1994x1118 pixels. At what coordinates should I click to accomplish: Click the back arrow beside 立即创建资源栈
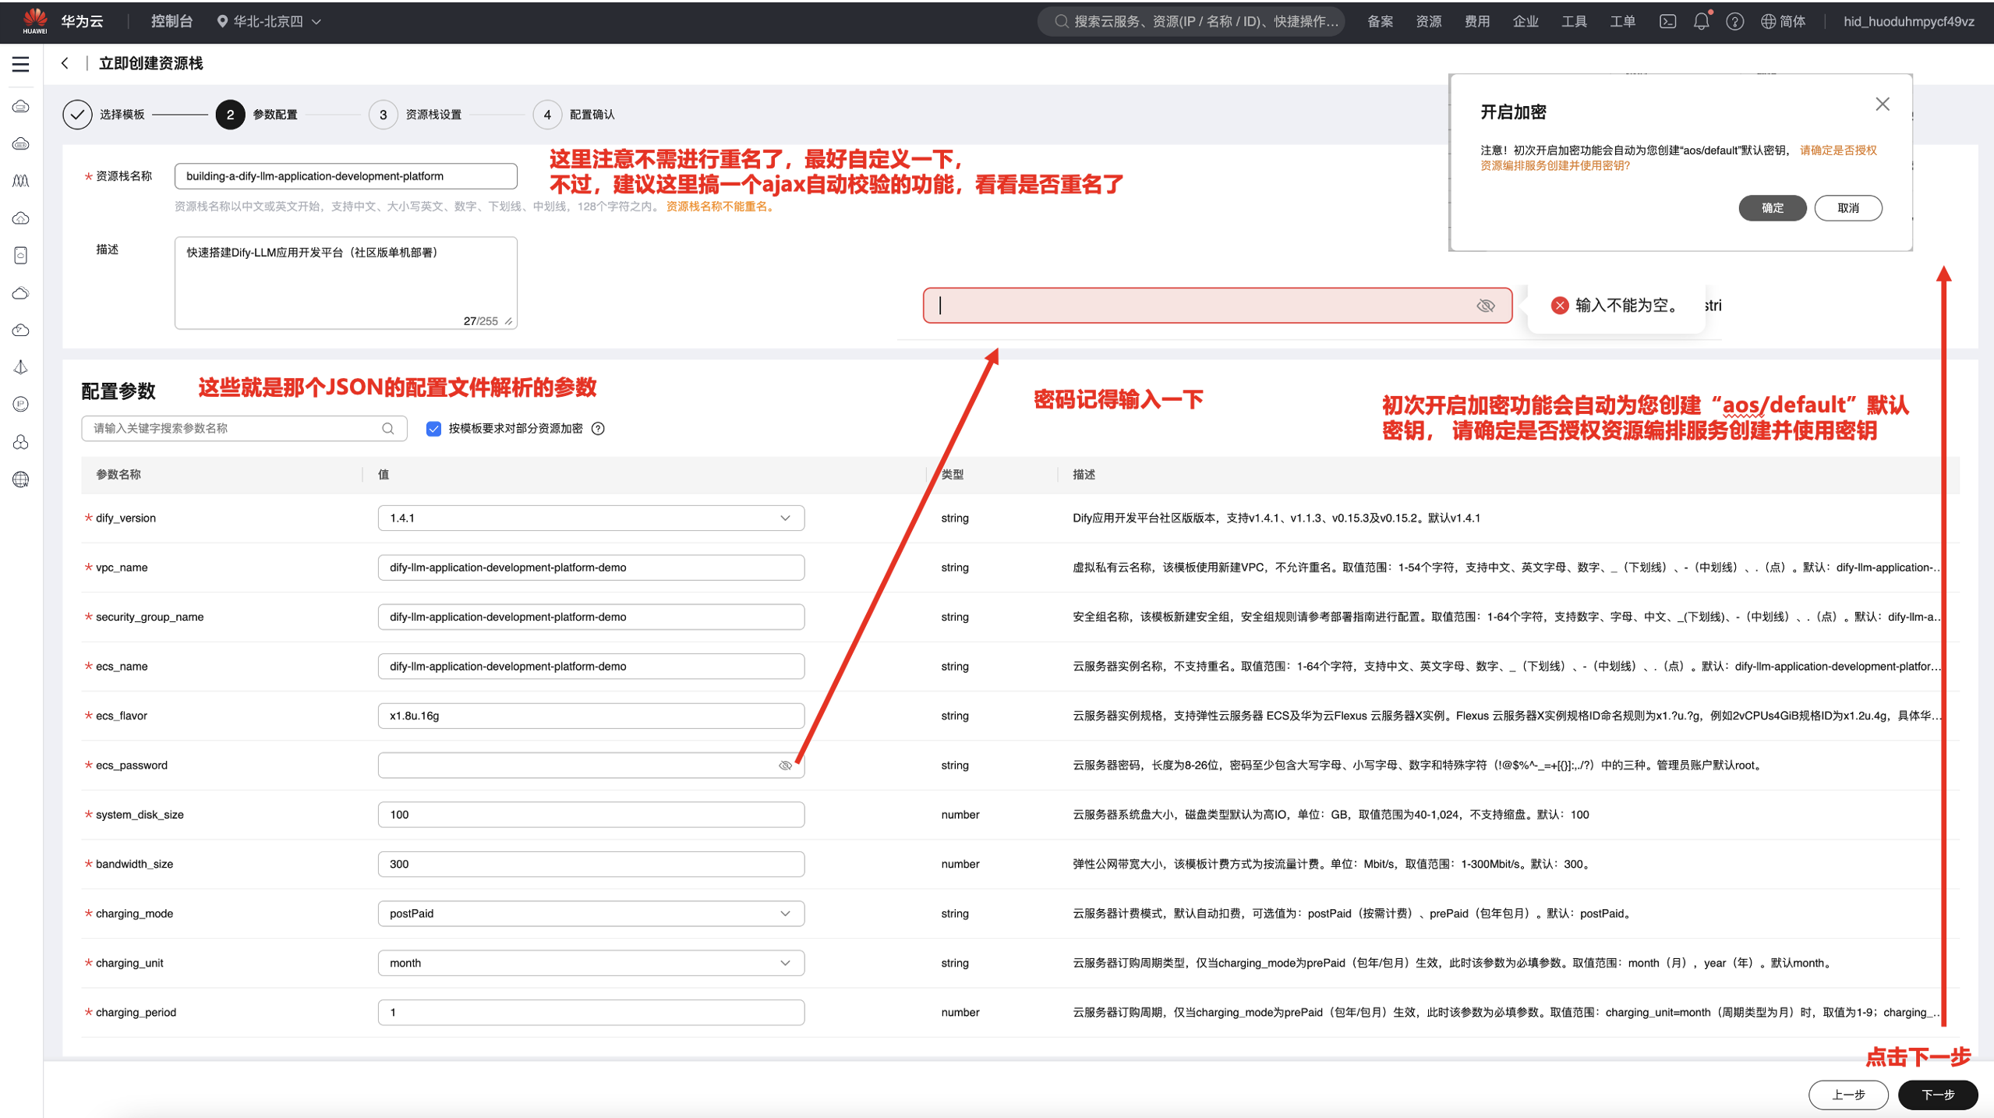point(65,63)
